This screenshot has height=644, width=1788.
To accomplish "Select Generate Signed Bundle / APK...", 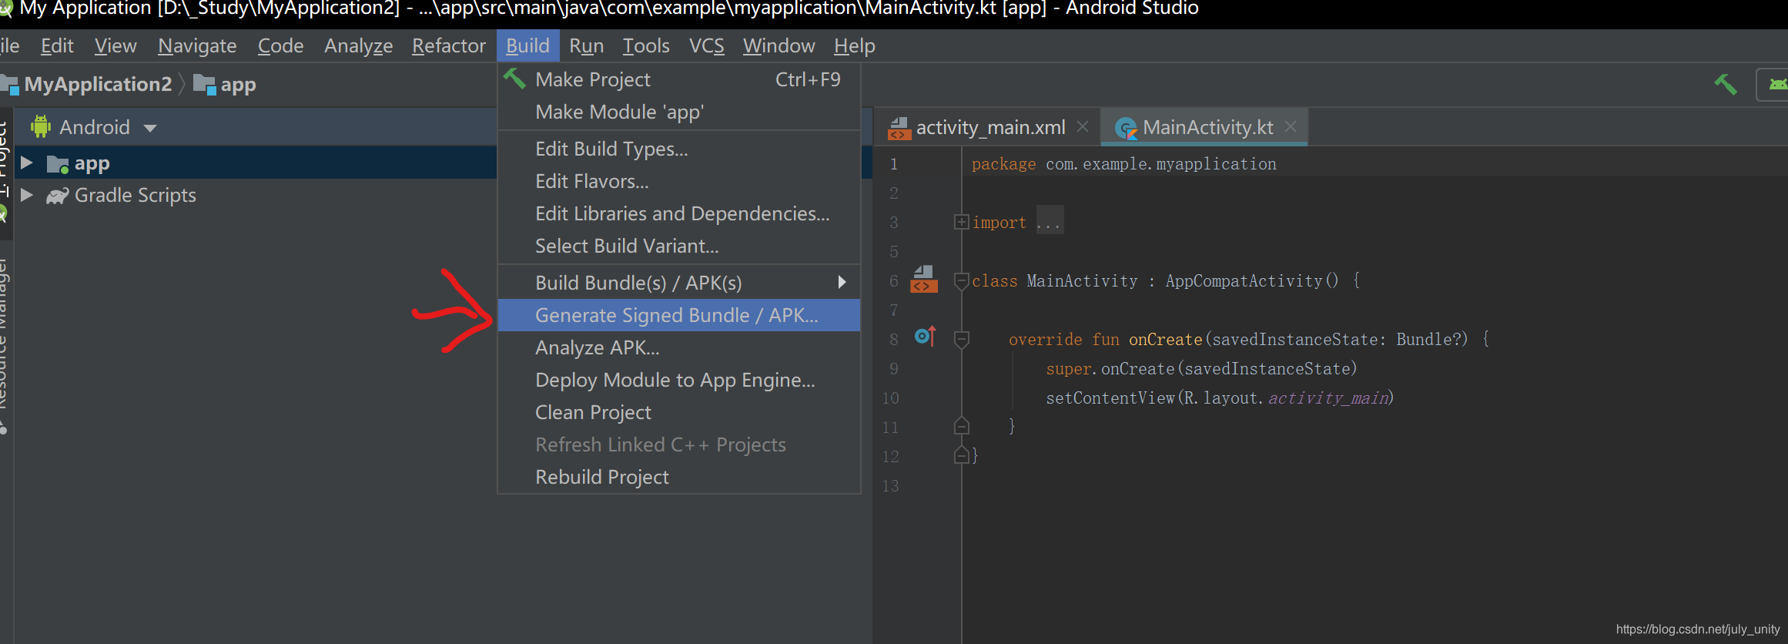I will coord(678,315).
